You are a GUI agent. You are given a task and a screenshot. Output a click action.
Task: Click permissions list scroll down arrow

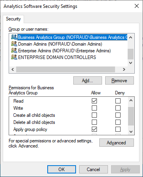coord(131,131)
